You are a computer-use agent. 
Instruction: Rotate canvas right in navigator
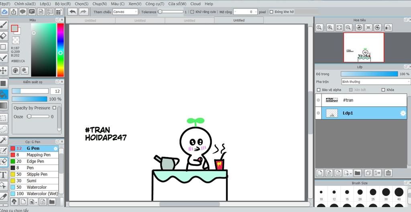pos(377,27)
